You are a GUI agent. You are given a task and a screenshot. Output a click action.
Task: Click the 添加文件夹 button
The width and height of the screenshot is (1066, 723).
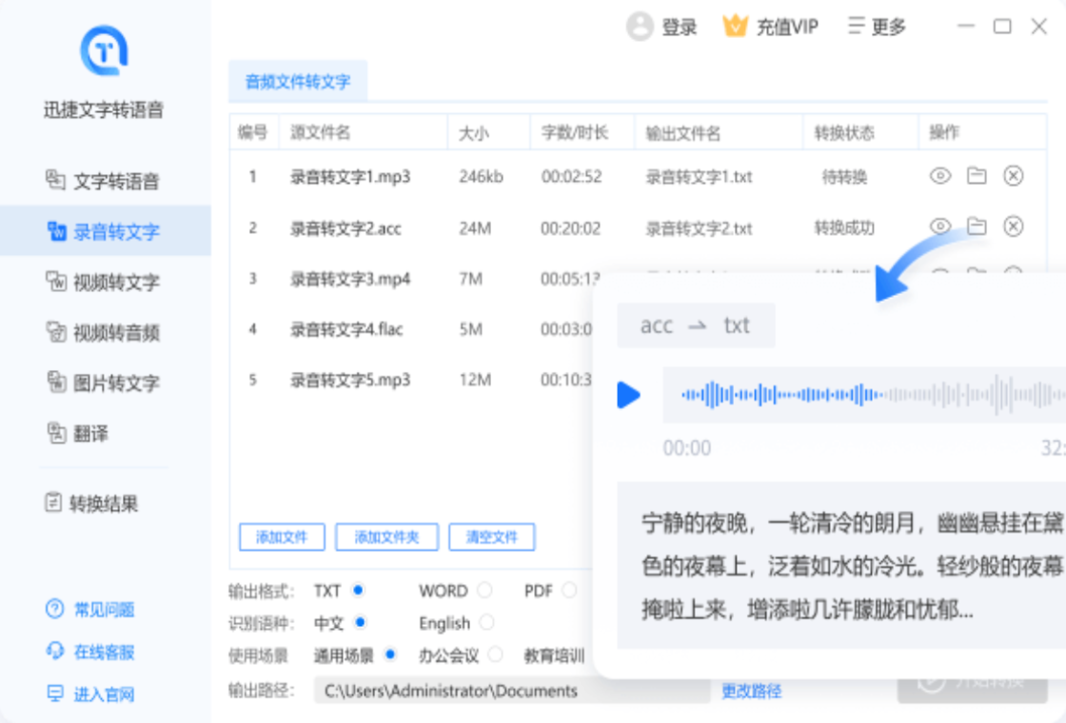(x=386, y=537)
